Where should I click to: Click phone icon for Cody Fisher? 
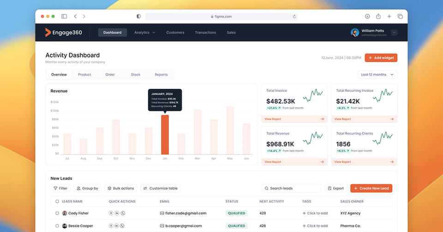pyautogui.click(x=123, y=213)
